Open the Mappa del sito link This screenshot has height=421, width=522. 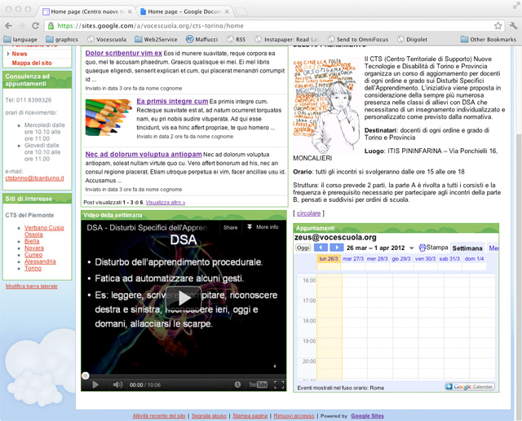tap(30, 63)
